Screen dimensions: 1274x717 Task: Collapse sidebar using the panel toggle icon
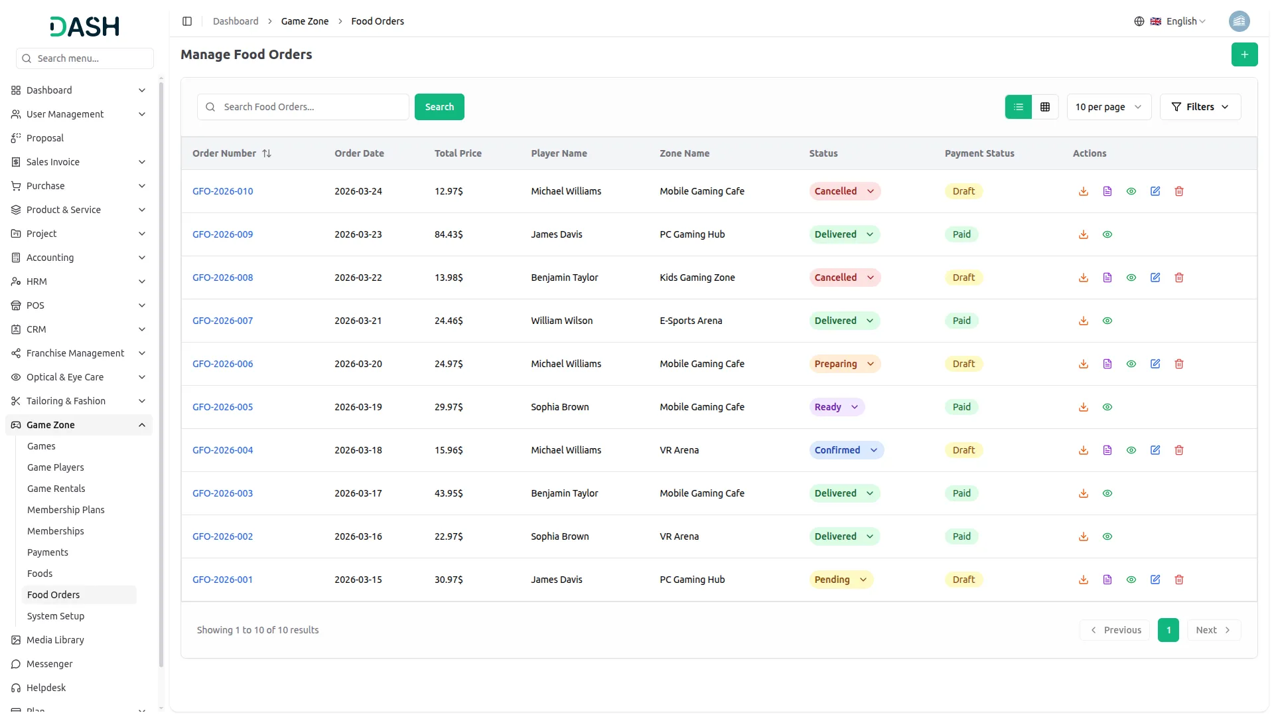point(187,21)
